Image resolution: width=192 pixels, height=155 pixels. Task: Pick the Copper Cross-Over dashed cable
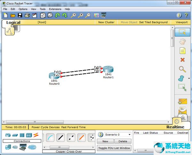[x=71, y=137]
